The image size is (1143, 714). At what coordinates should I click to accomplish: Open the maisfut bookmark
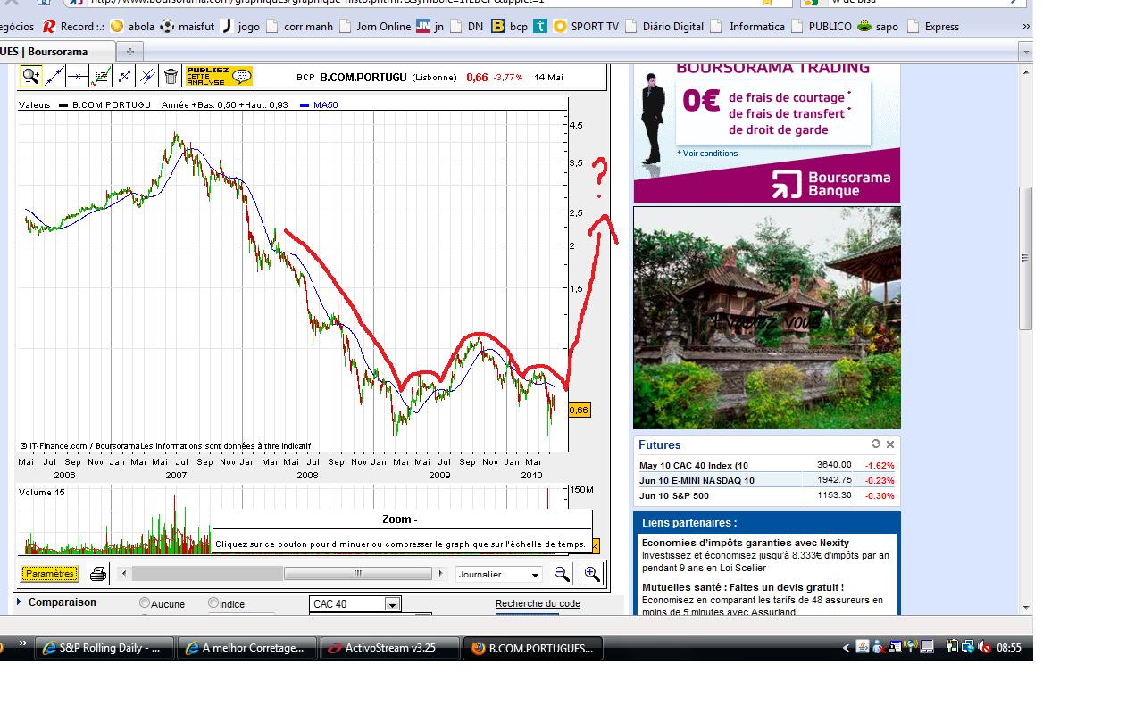[x=188, y=27]
